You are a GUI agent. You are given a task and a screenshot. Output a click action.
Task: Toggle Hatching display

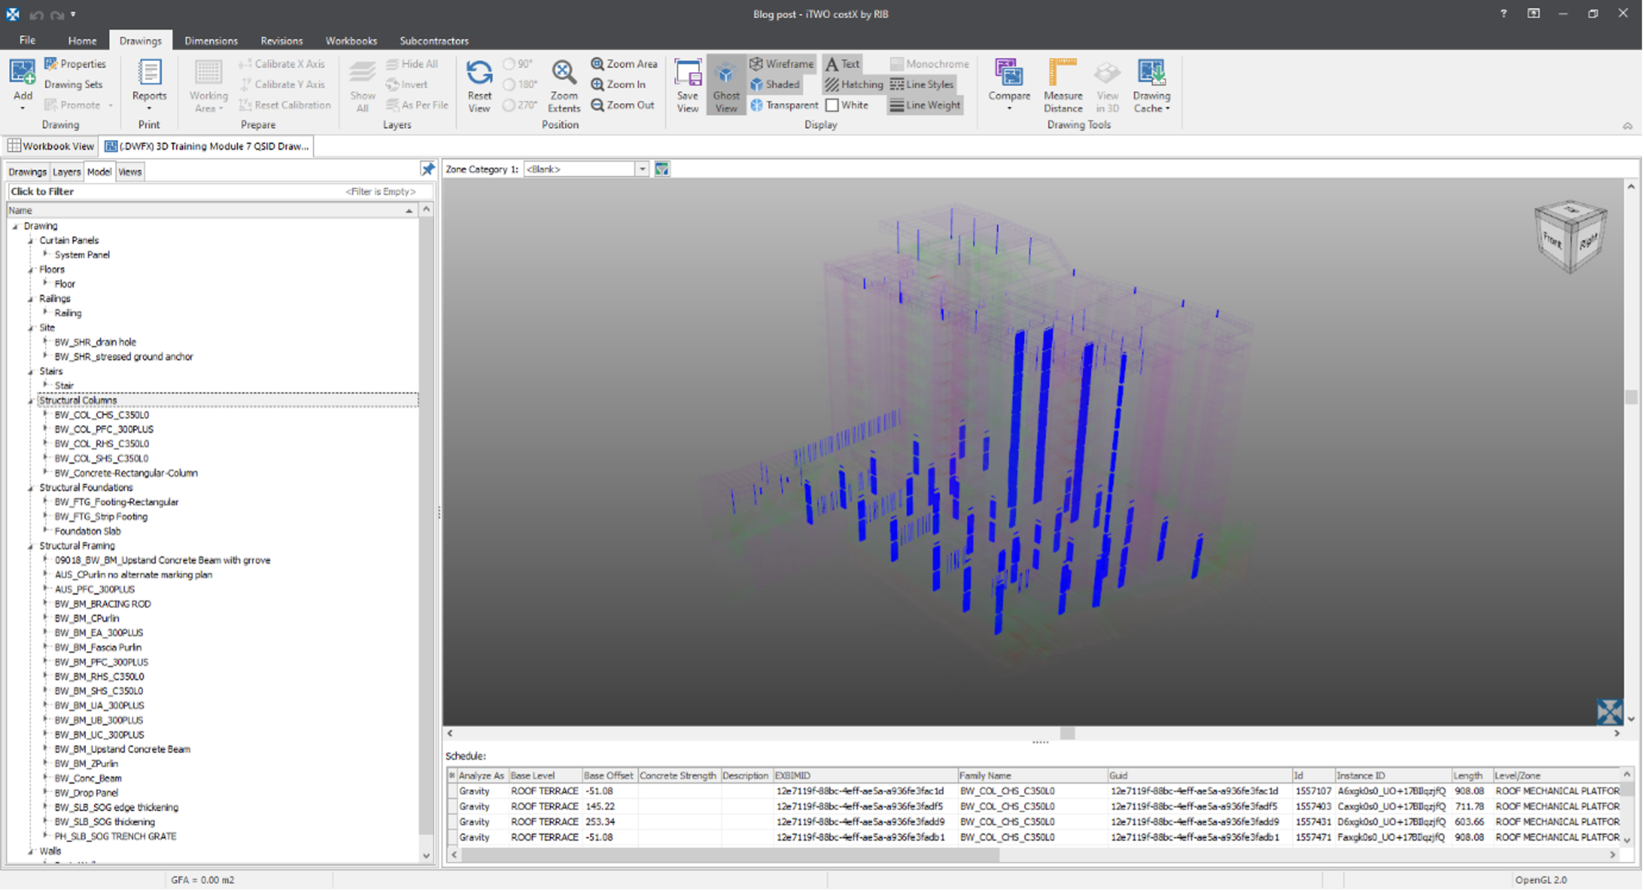coord(854,84)
